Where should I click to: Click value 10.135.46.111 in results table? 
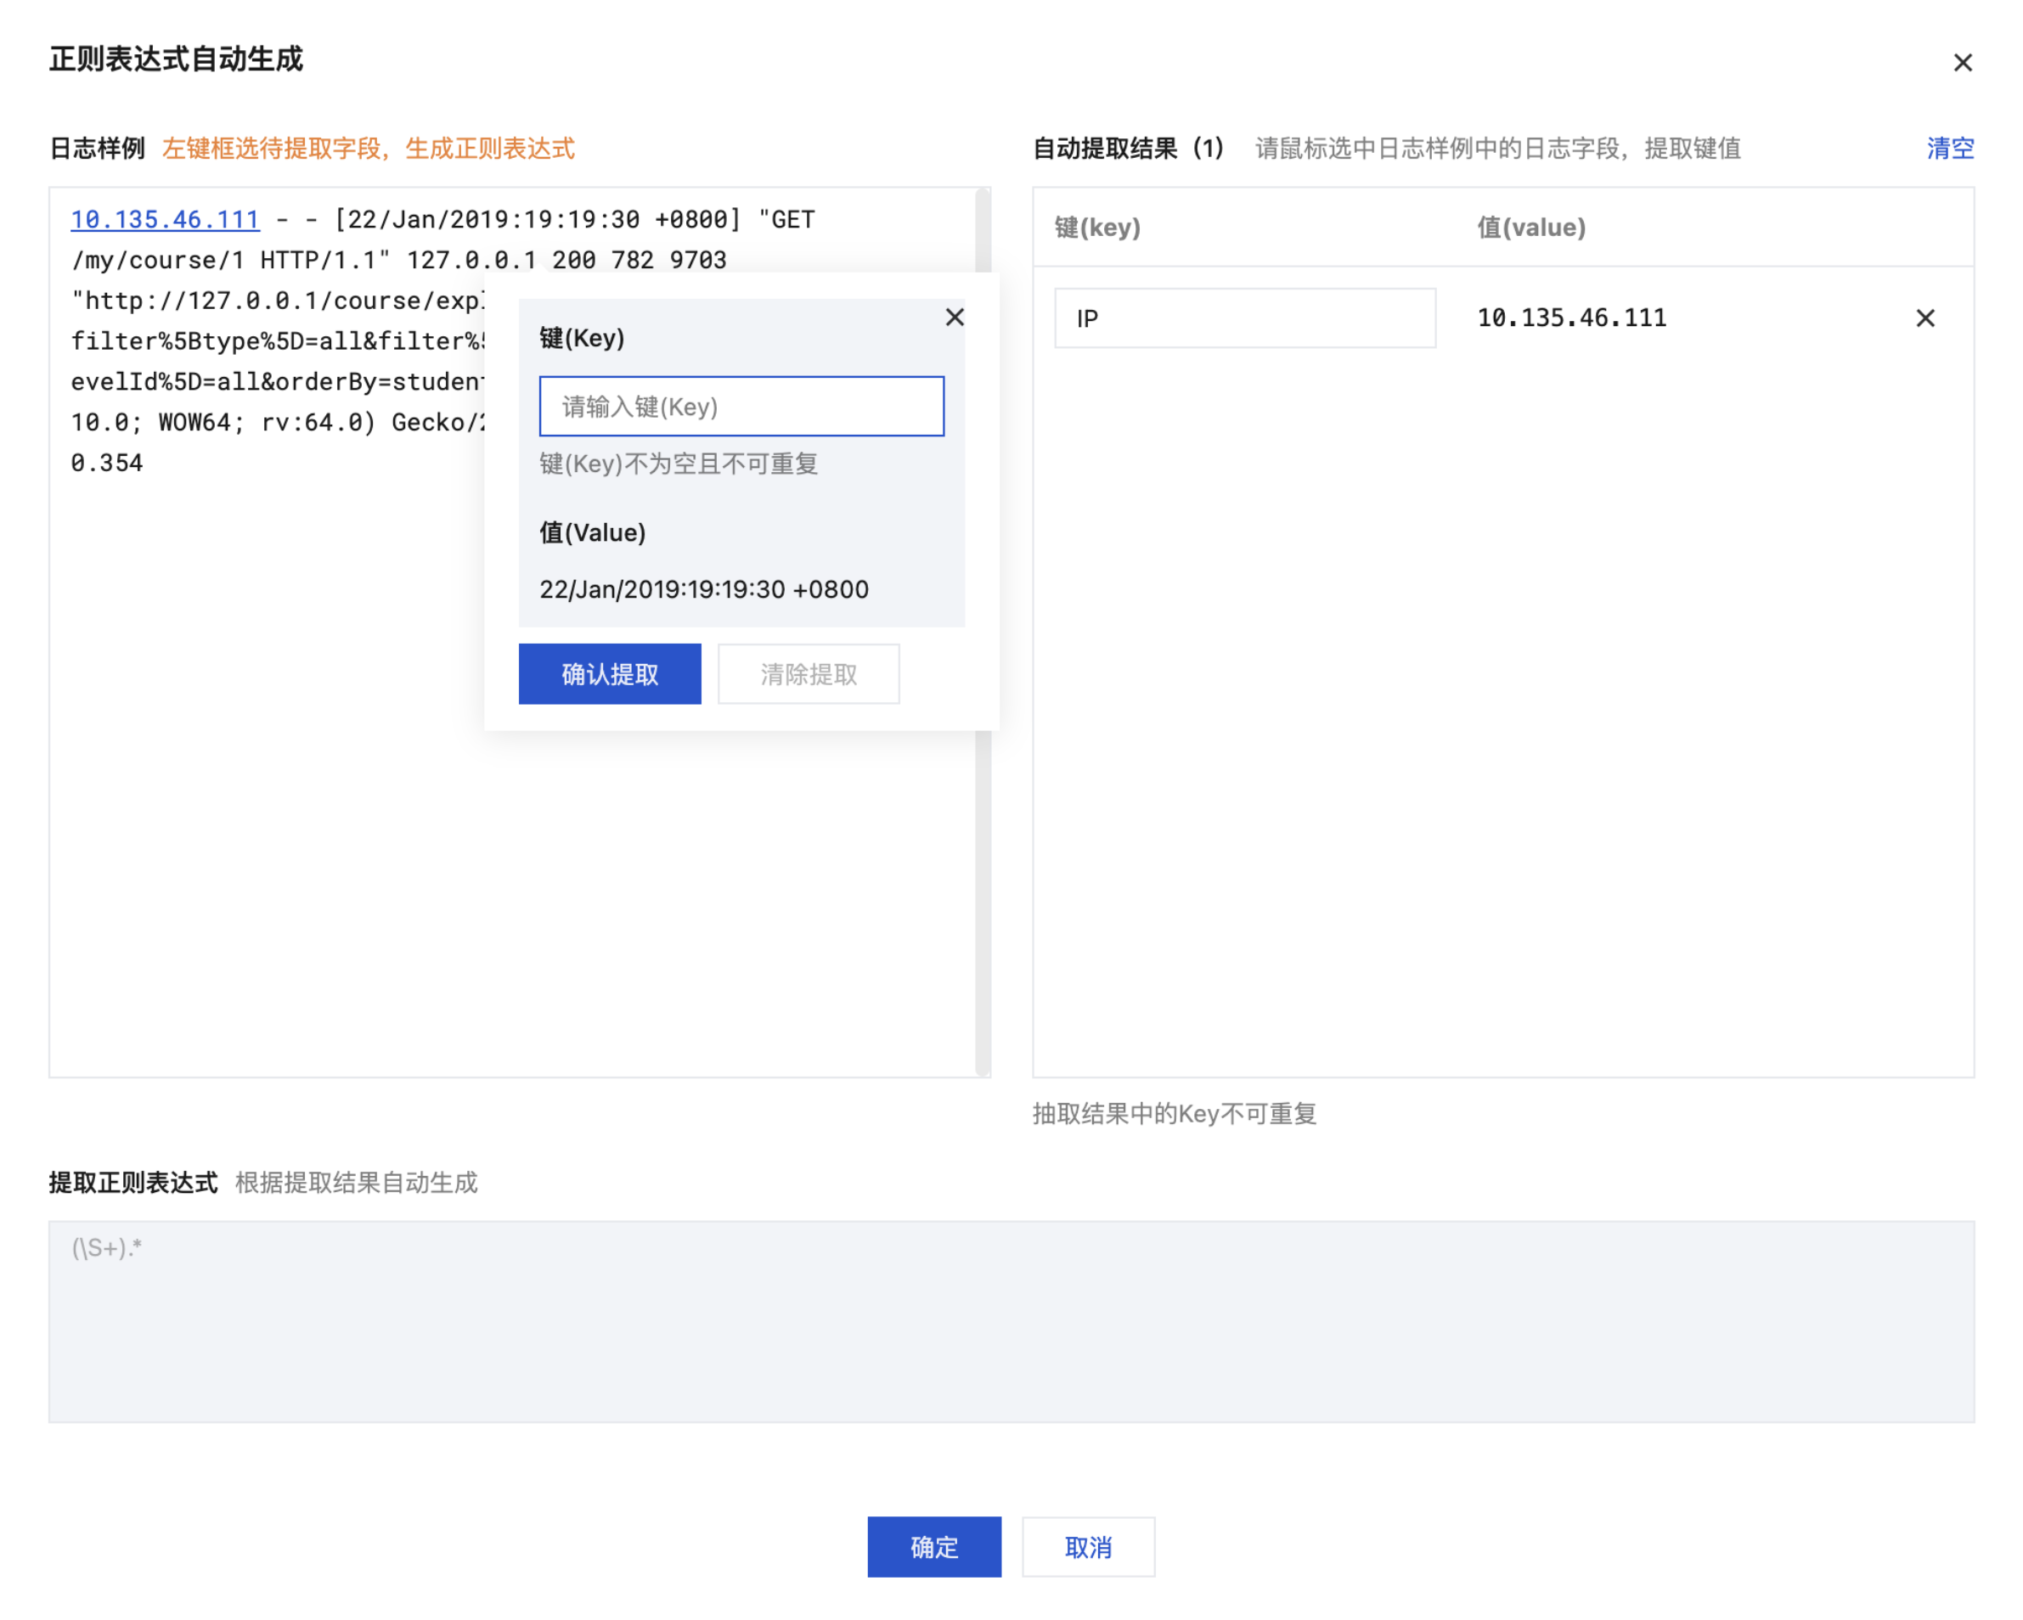1572,318
